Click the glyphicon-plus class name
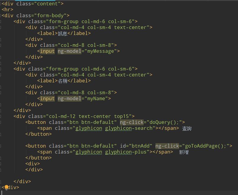This screenshot has height=195, width=238. (126, 152)
